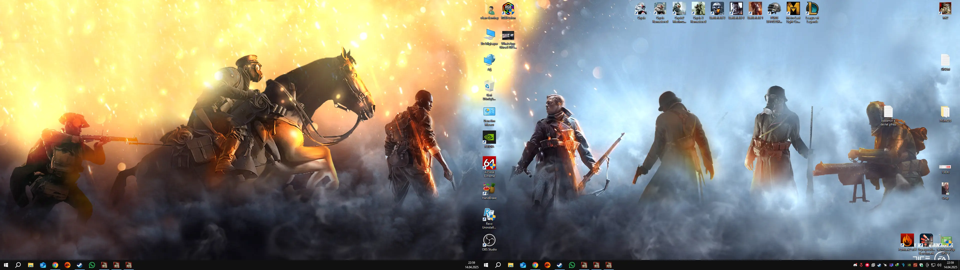Open Steam on left monitor taskbar
This screenshot has width=960, height=270.
click(x=80, y=265)
